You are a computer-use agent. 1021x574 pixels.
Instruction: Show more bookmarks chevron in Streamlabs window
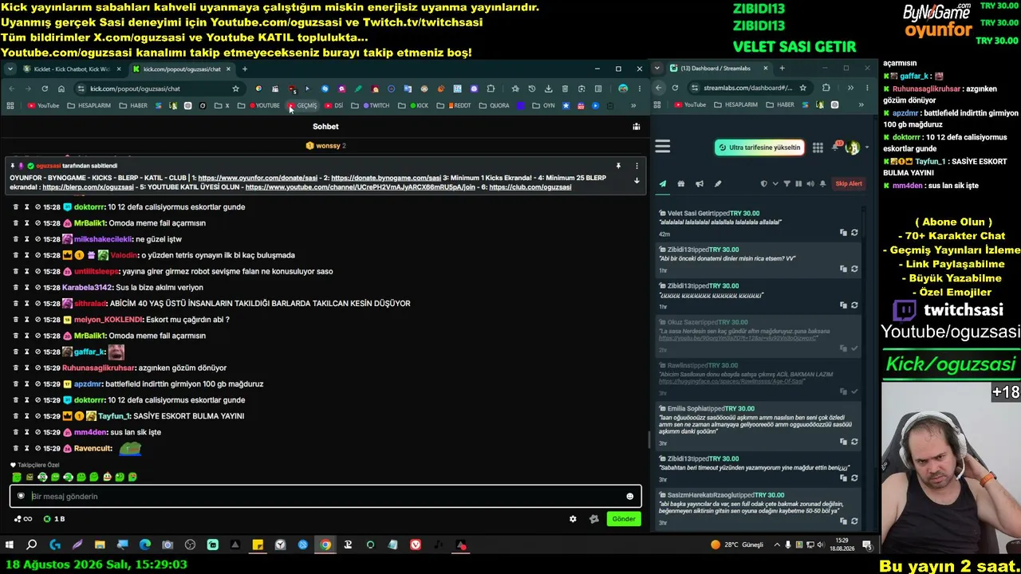click(861, 105)
